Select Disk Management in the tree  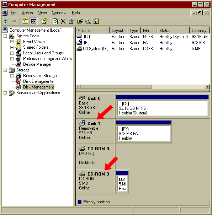tap(38, 87)
